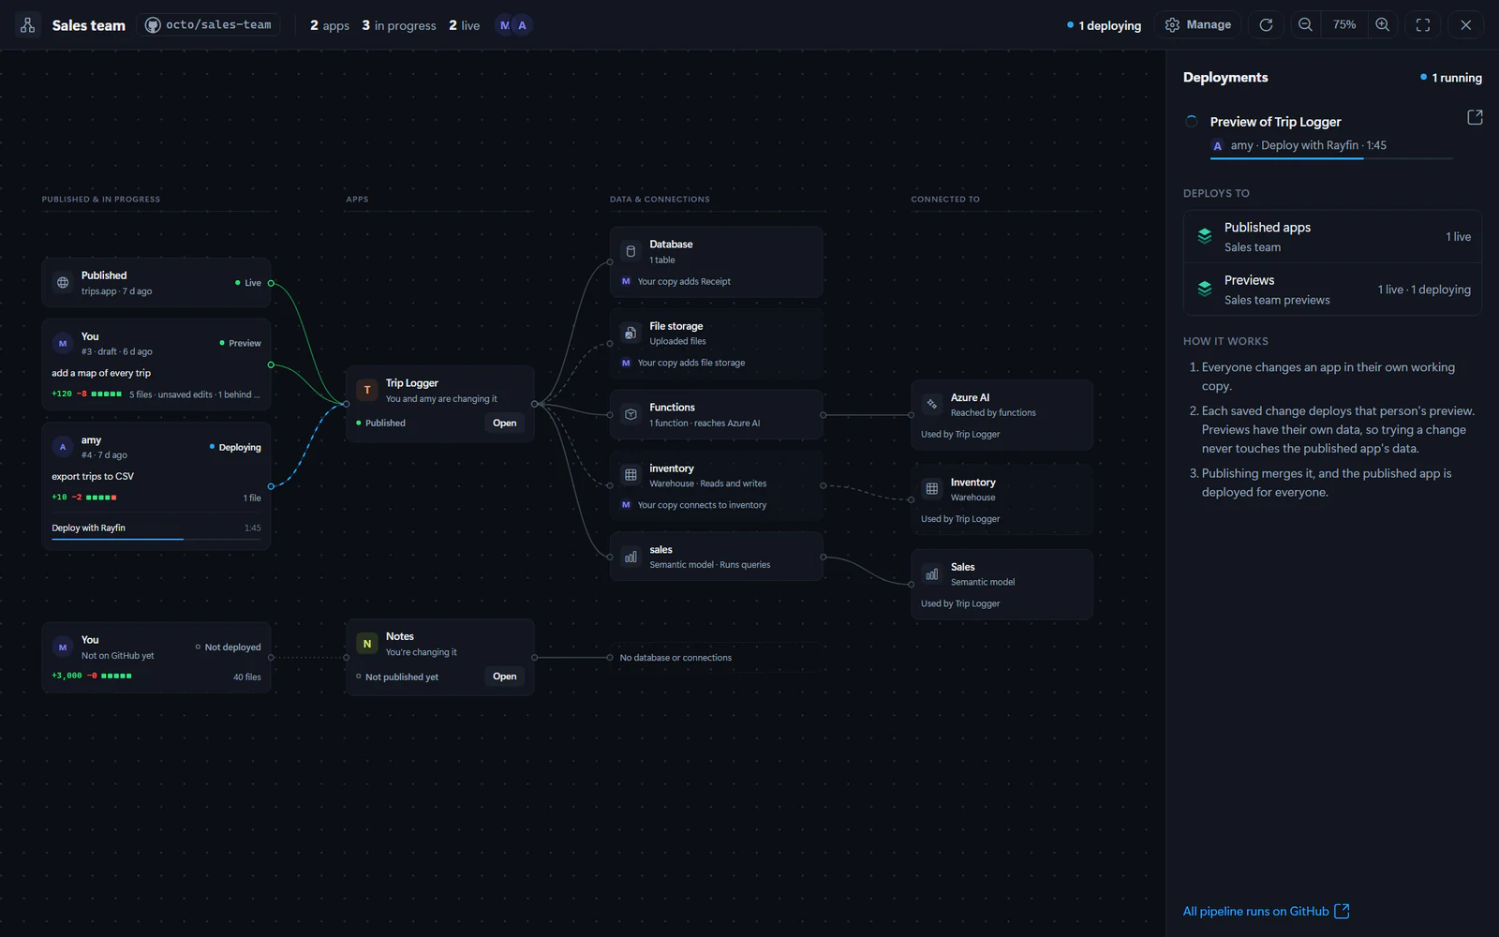Screen dimensions: 1499x937
Task: Select the Previews deploy target
Action: (x=1332, y=290)
